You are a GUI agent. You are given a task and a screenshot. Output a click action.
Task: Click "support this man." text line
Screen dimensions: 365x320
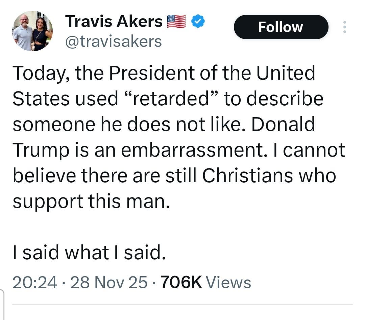pyautogui.click(x=91, y=202)
